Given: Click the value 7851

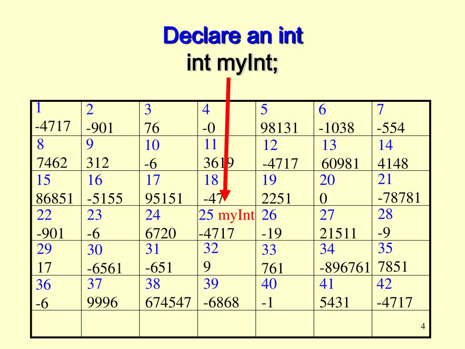Looking at the screenshot, I should point(393,267).
